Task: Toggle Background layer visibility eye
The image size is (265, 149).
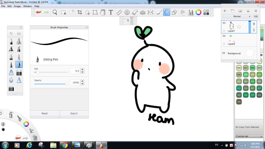Action: [x=224, y=53]
